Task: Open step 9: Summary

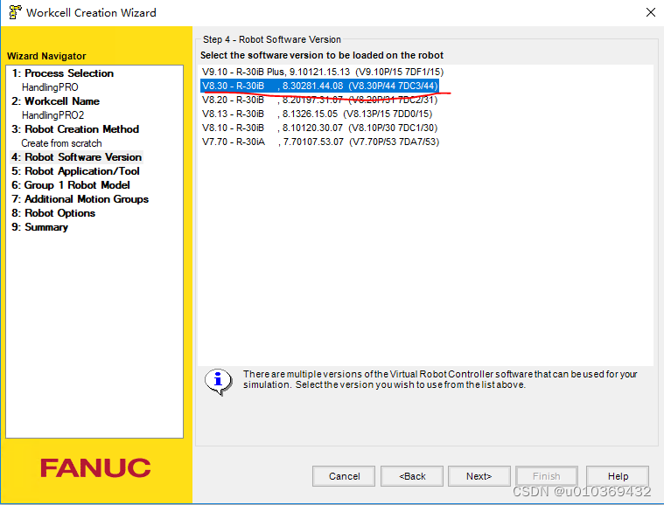Action: click(x=40, y=226)
